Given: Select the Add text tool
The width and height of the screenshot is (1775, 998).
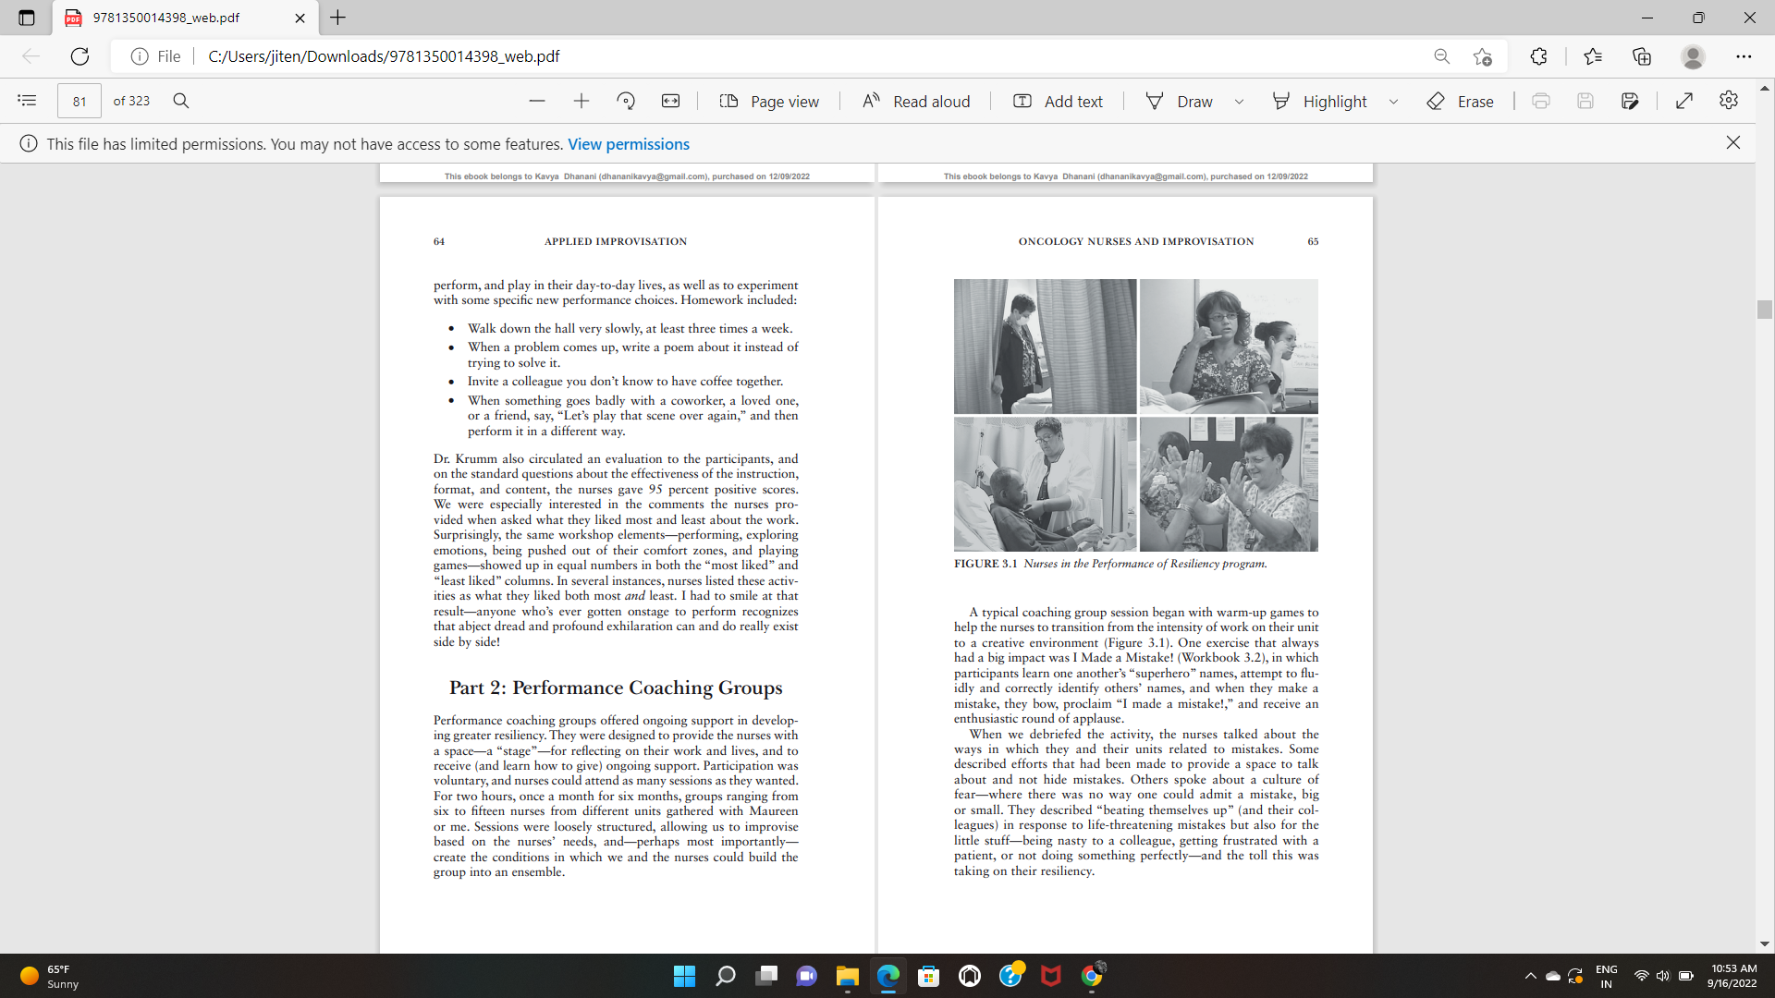Looking at the screenshot, I should (x=1059, y=101).
